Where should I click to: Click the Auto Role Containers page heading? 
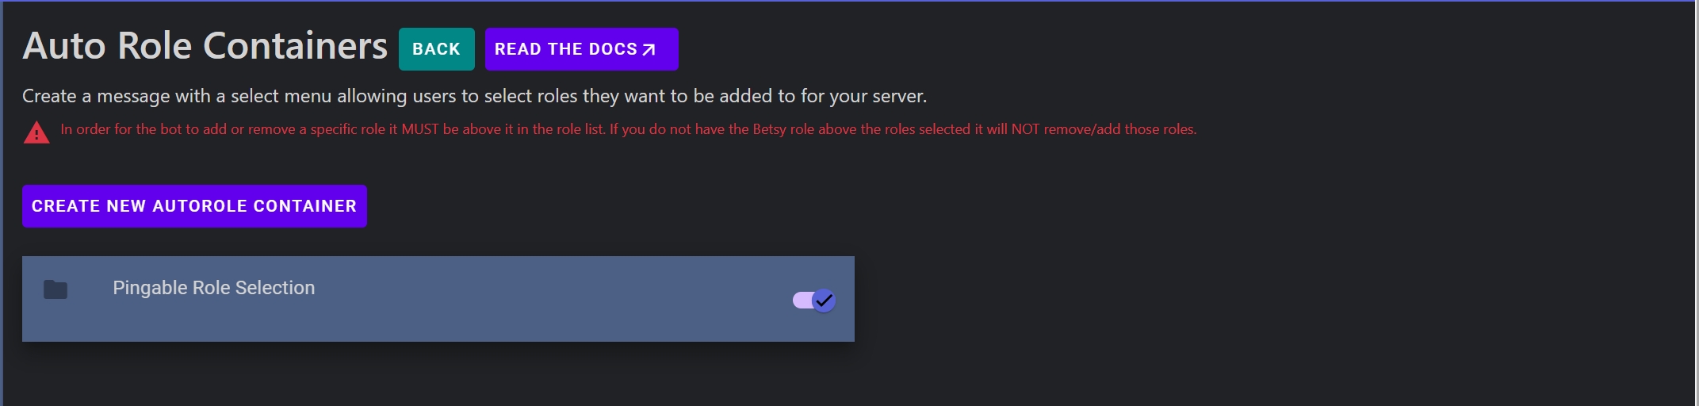point(205,46)
